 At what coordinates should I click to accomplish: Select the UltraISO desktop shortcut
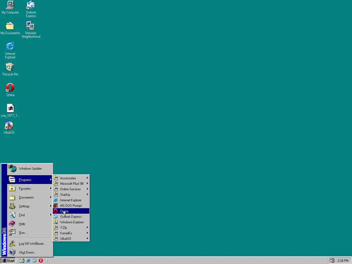(x=9, y=128)
